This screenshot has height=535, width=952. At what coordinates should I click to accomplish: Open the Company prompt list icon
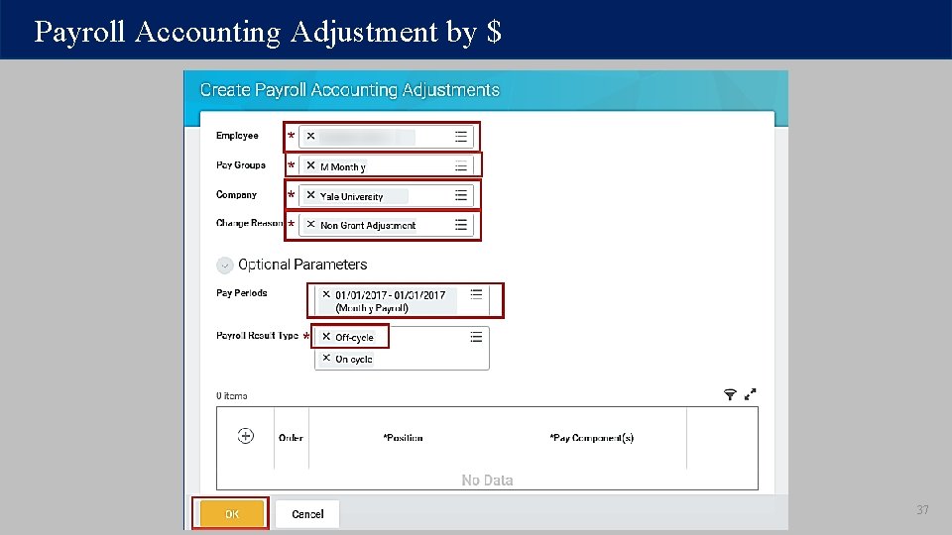[x=461, y=195]
